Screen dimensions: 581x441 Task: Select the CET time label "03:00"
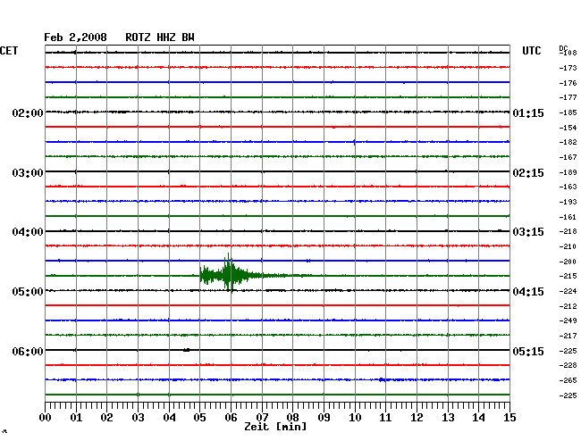click(x=28, y=173)
